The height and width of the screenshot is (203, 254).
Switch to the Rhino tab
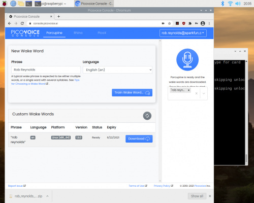coord(78,33)
